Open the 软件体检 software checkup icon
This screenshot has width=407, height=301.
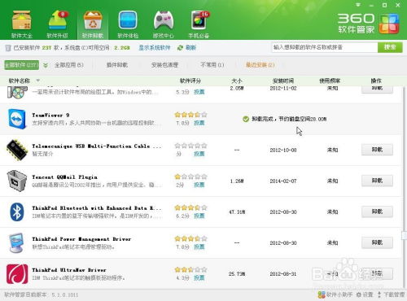click(x=128, y=20)
